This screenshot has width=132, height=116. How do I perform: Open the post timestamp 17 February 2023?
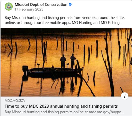point(29,9)
